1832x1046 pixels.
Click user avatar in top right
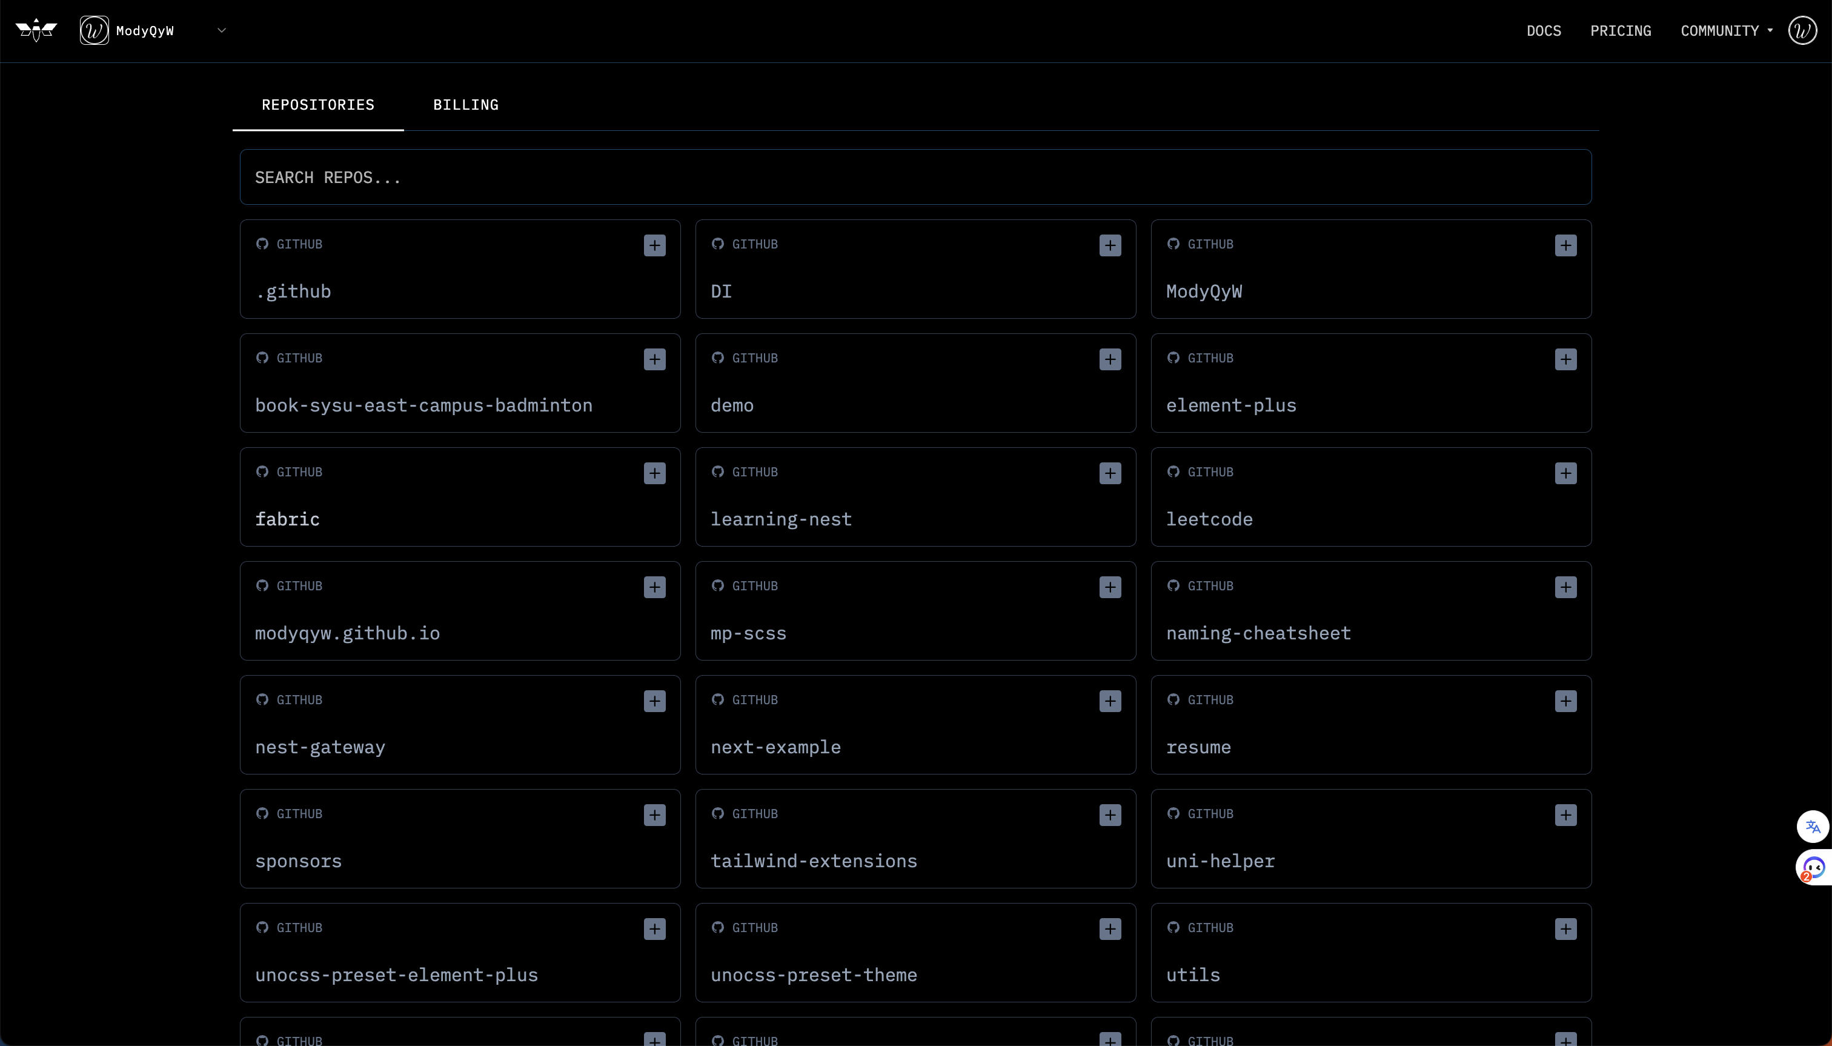pos(1802,30)
